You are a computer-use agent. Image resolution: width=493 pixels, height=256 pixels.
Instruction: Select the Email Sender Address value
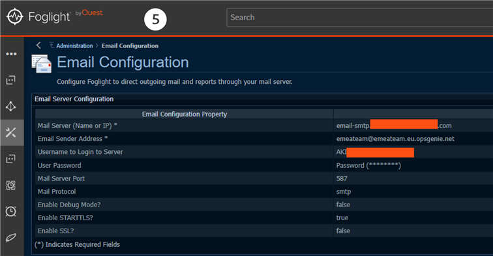pyautogui.click(x=395, y=139)
